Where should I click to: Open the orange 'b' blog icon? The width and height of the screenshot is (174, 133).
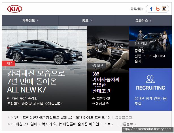click(158, 9)
